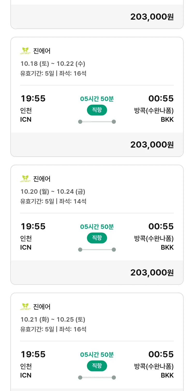Open the 10.21 (화) ~ 10.25 (토) date range

click(53, 319)
